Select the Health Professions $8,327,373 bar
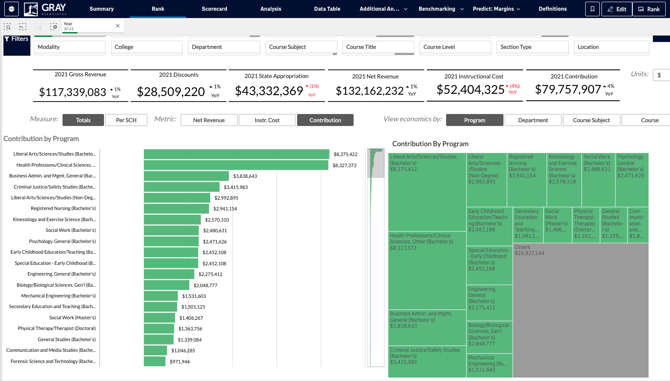670x381 pixels. (236, 165)
